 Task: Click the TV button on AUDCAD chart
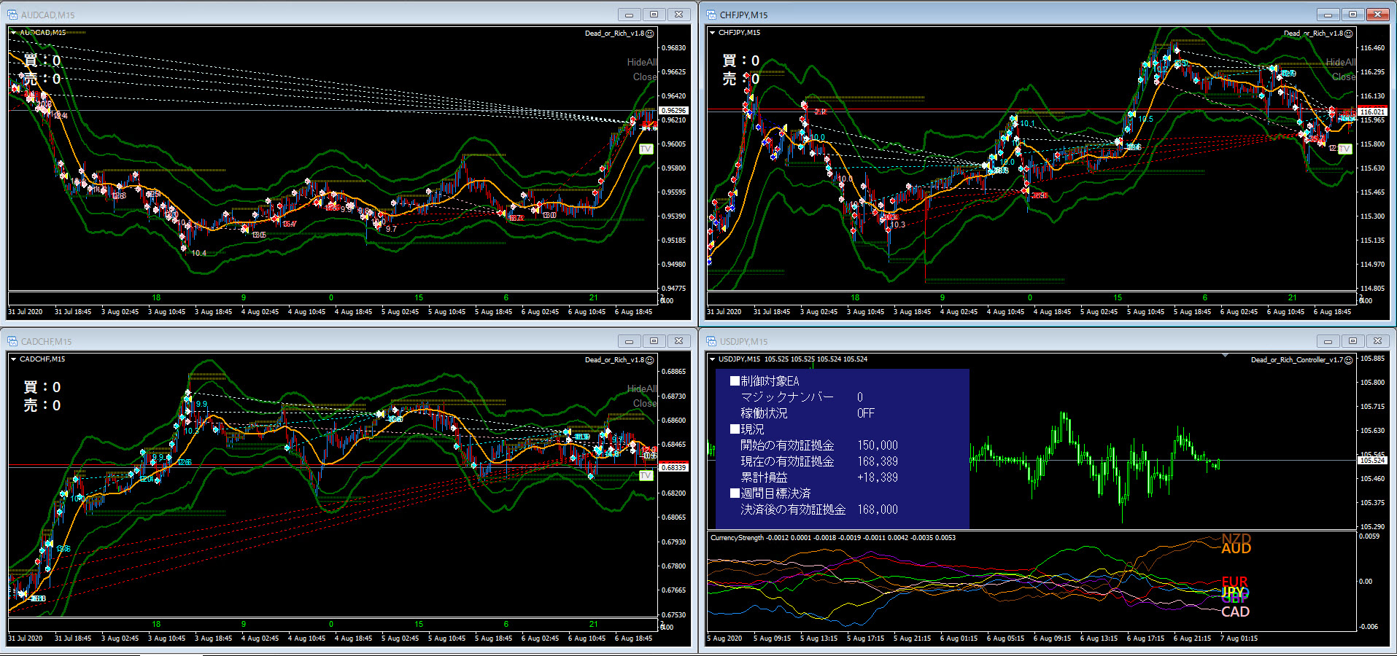pos(646,149)
